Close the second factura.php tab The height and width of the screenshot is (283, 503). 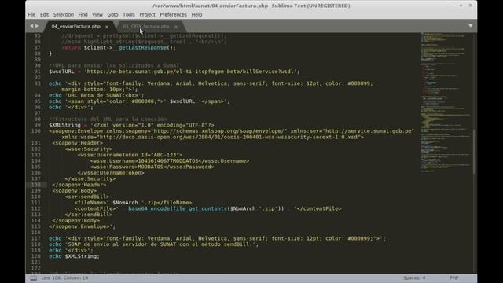[x=176, y=27]
